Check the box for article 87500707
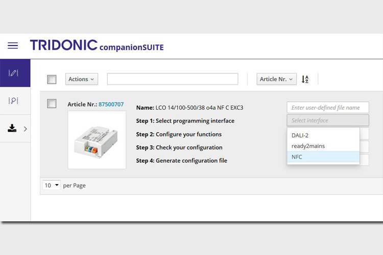This screenshot has width=383, height=255. pyautogui.click(x=52, y=104)
